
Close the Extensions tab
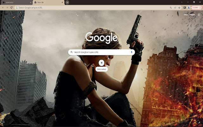[x=30, y=2]
